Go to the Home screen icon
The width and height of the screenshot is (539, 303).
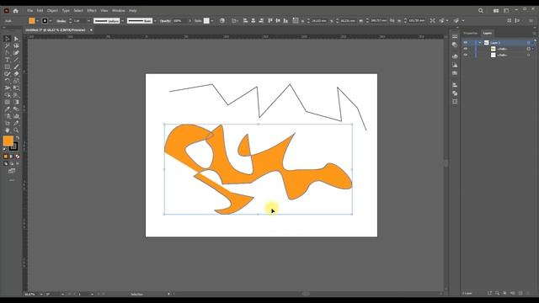pos(15,11)
